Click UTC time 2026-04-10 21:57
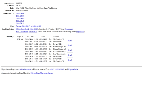Screen dimensions: 143x107 click(x=31, y=57)
